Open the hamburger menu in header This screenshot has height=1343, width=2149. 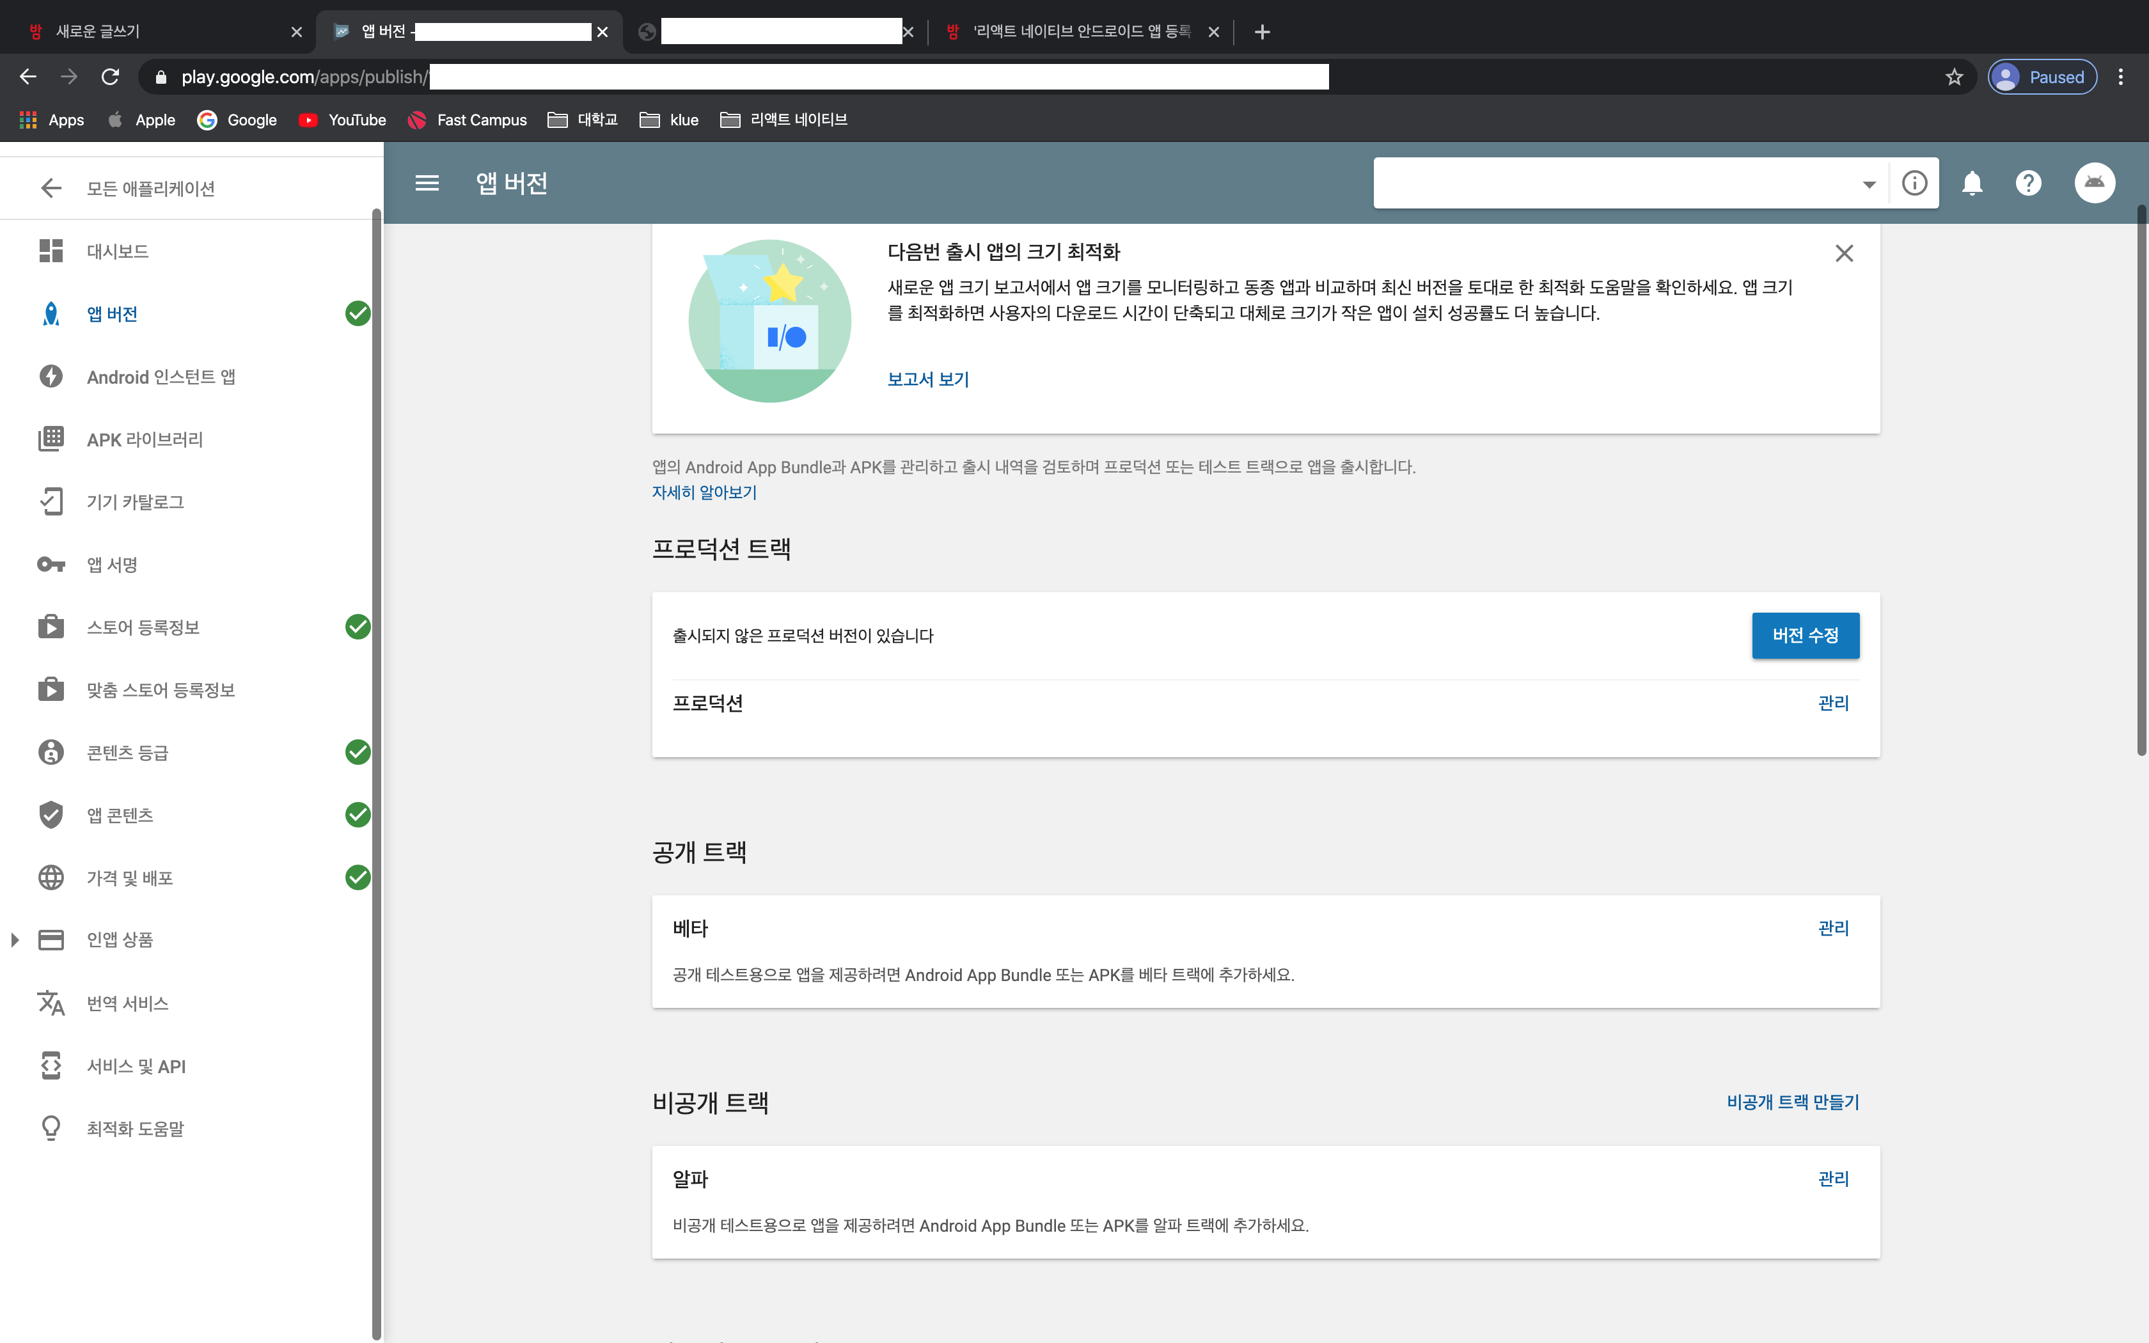coord(427,183)
